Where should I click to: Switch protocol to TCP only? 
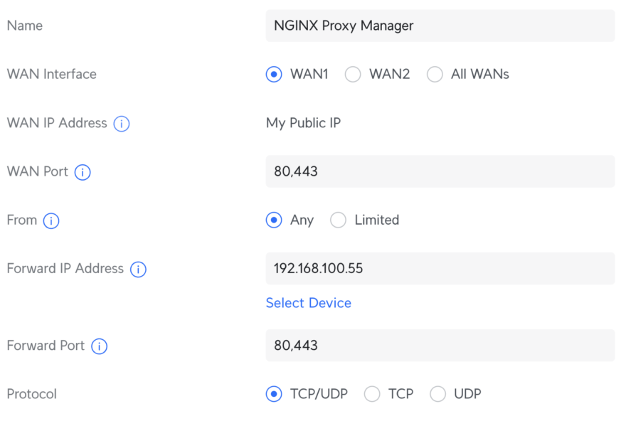click(x=372, y=394)
